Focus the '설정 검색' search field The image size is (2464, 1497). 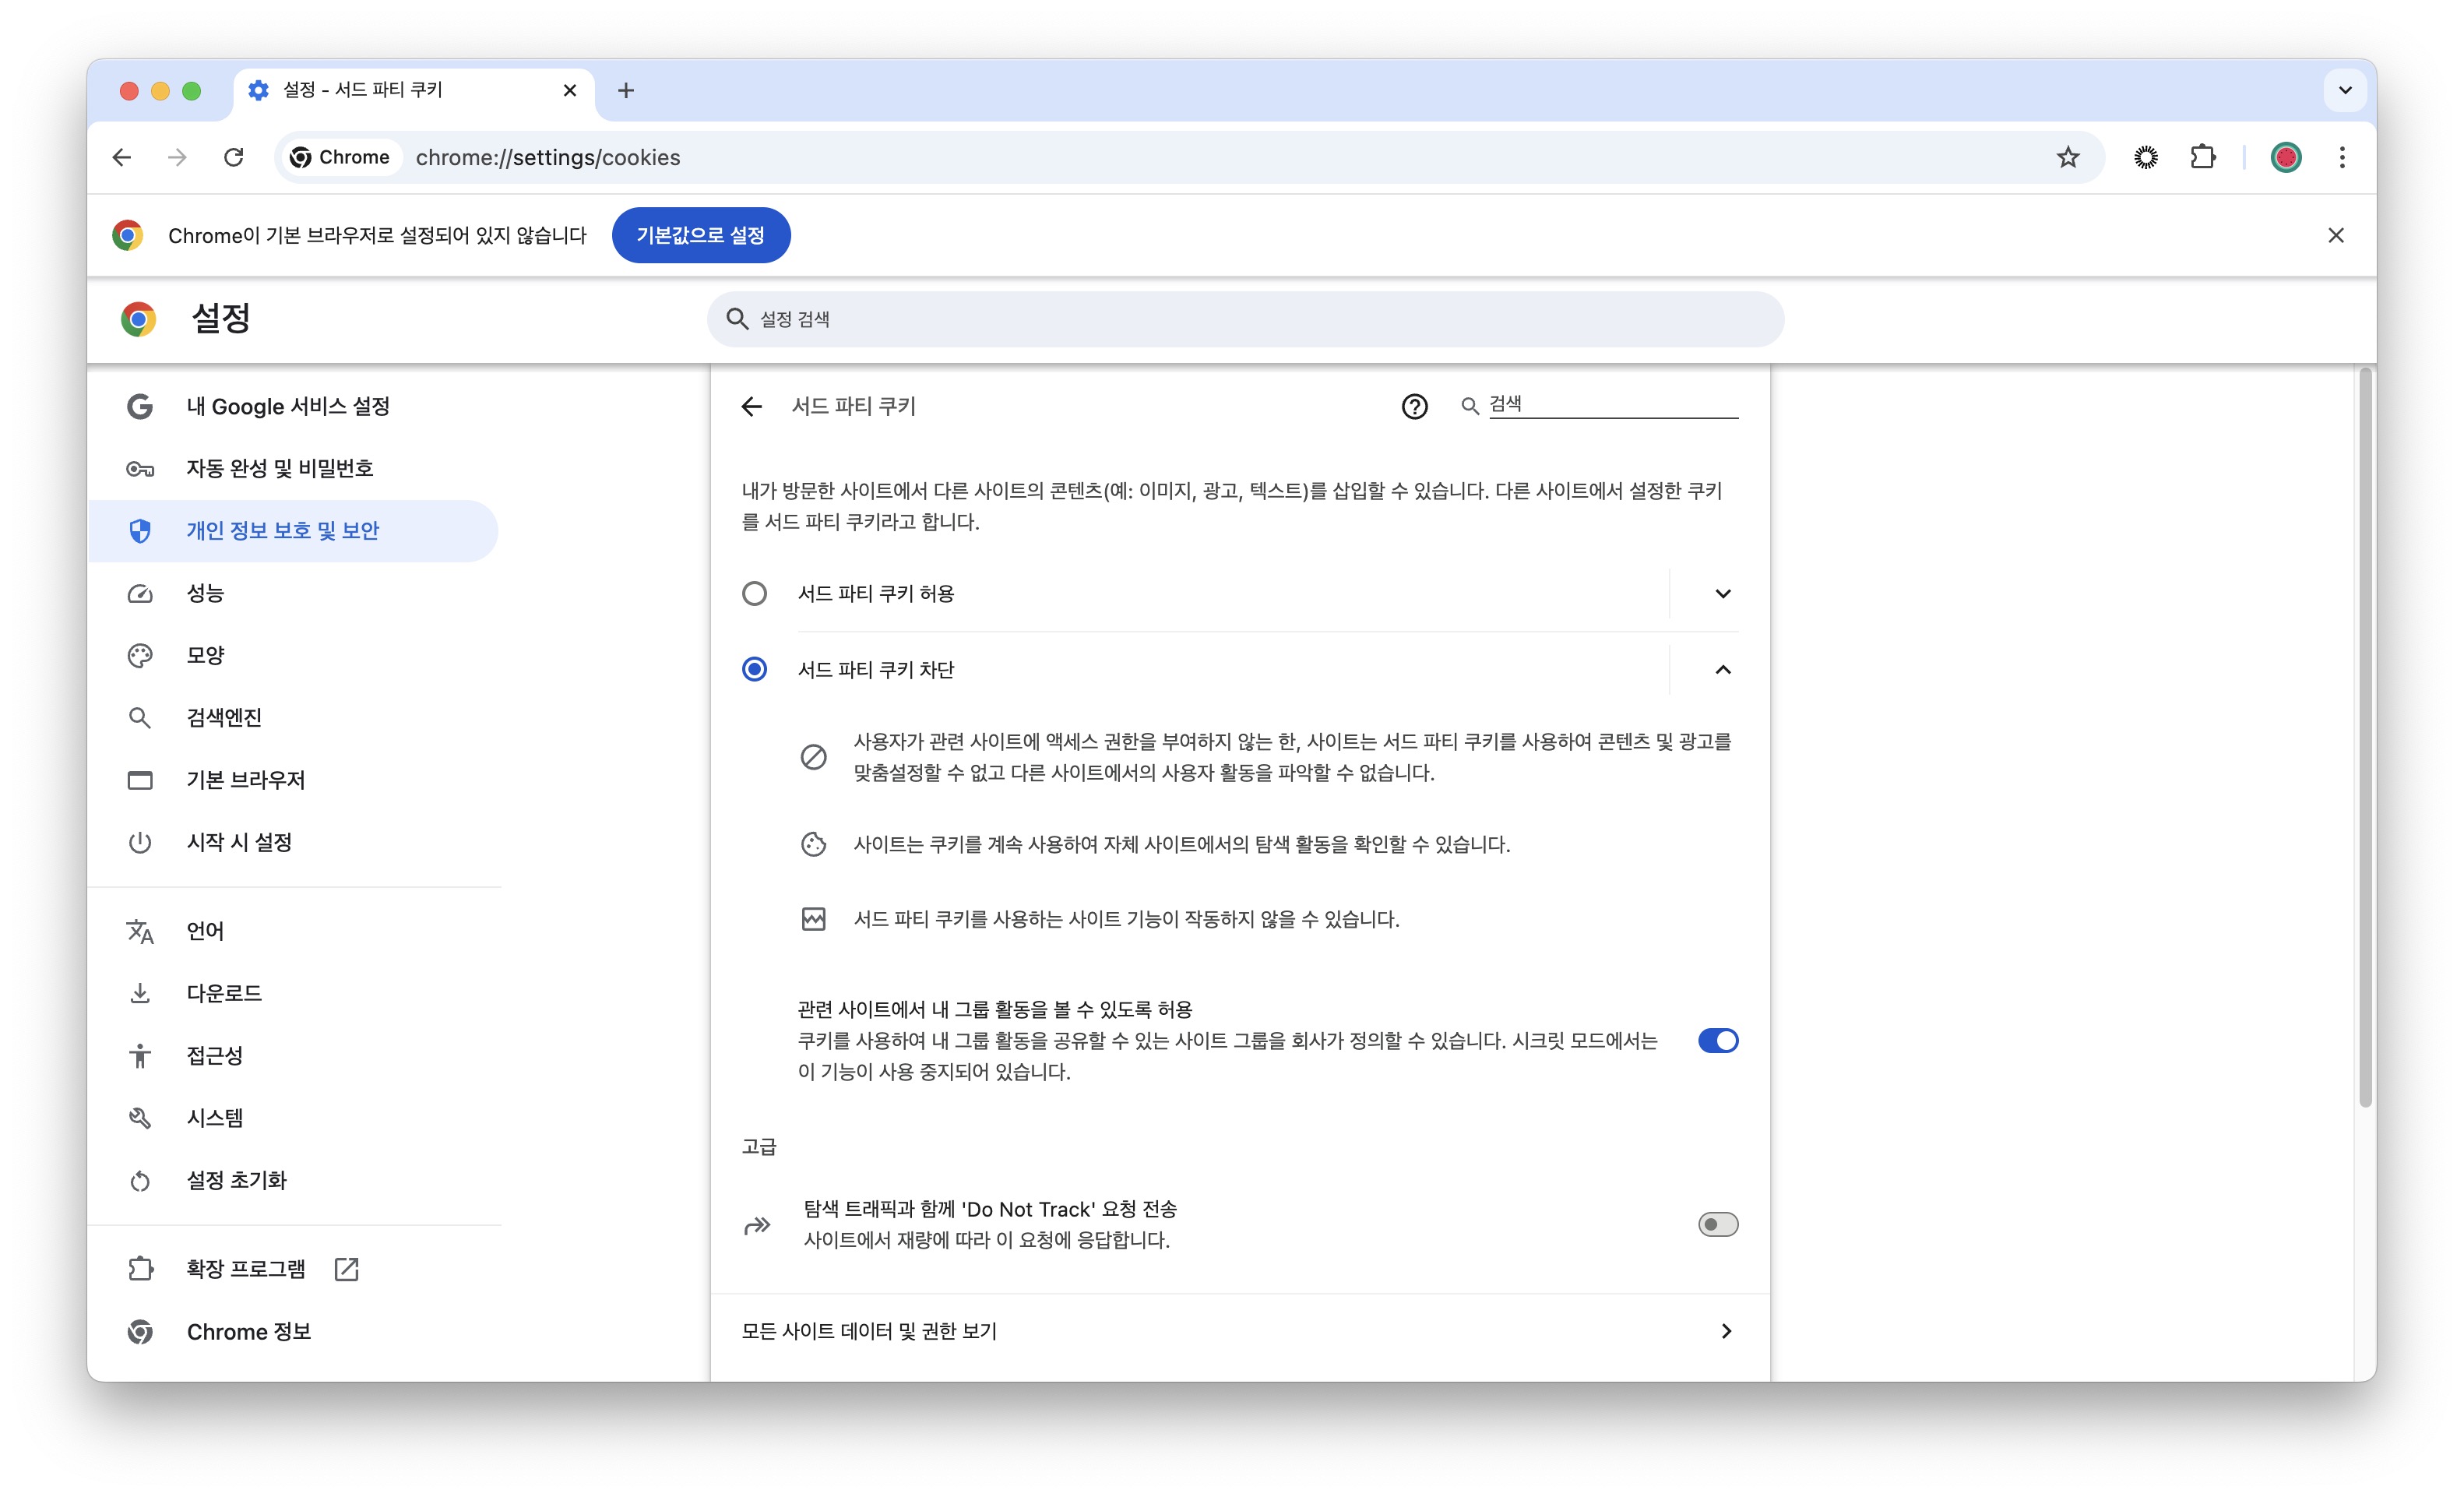point(1245,319)
